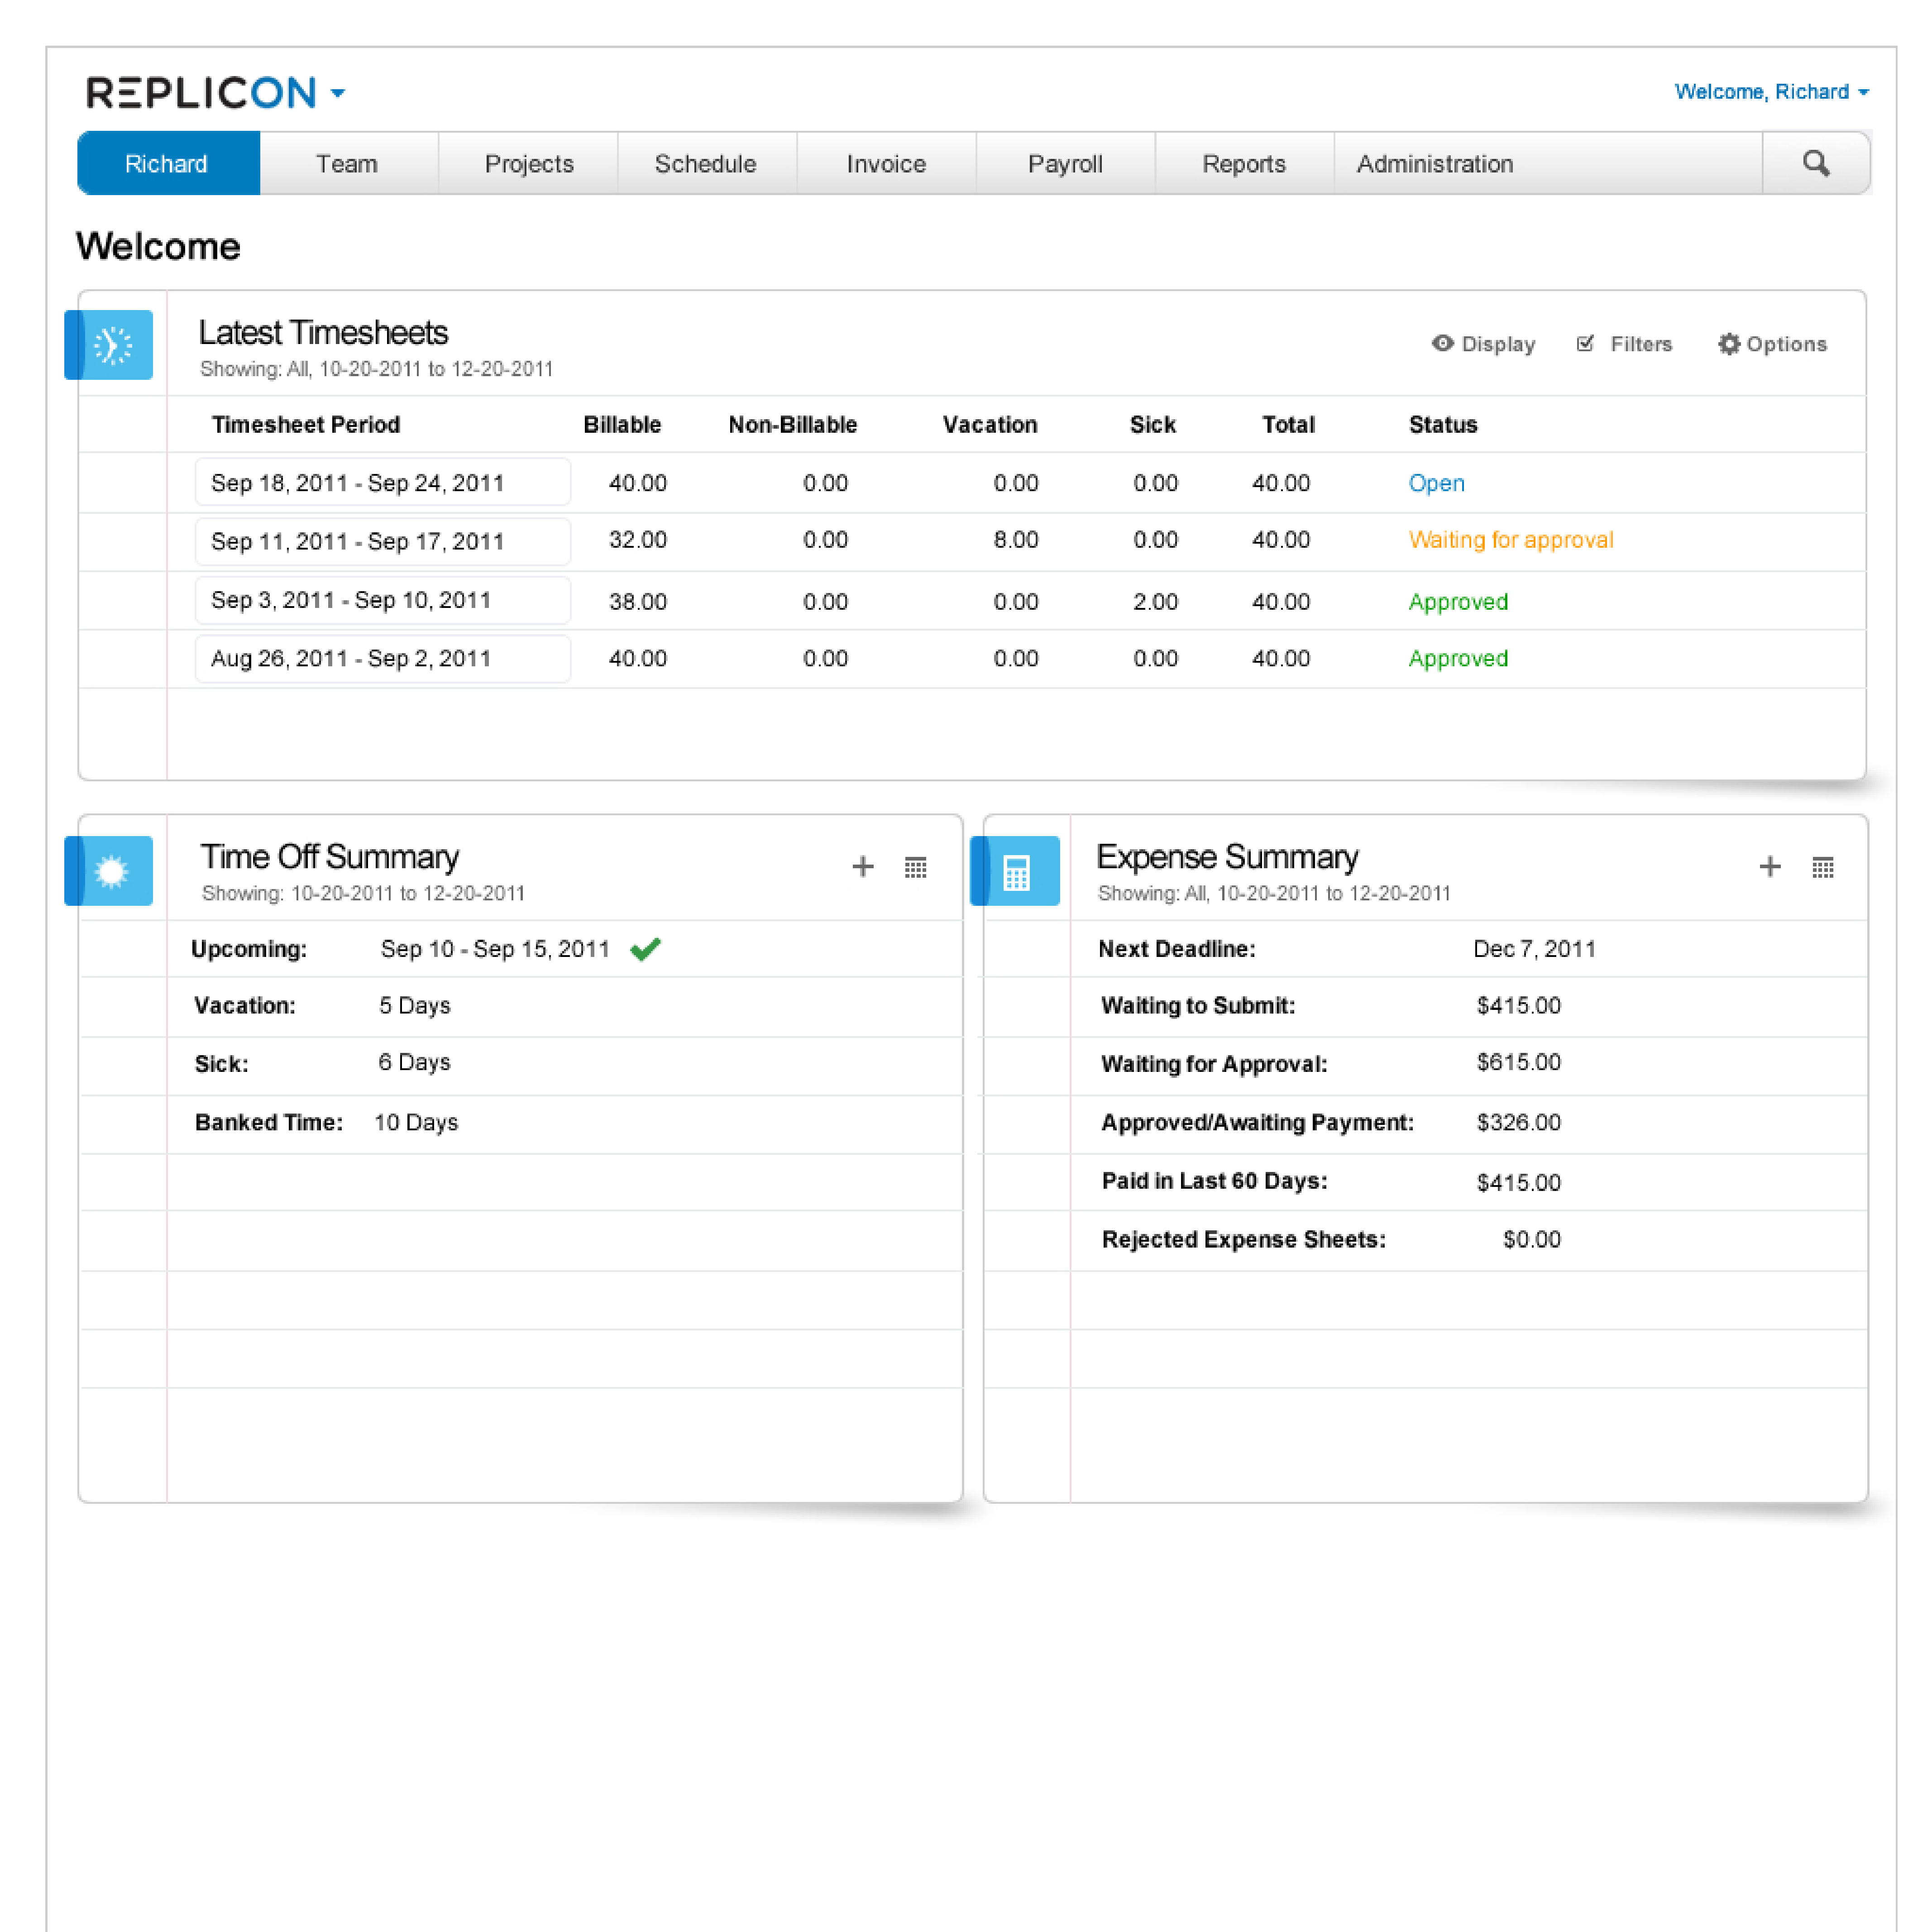Image resolution: width=1932 pixels, height=1932 pixels.
Task: Add new item in Expense Summary
Action: click(x=1770, y=866)
